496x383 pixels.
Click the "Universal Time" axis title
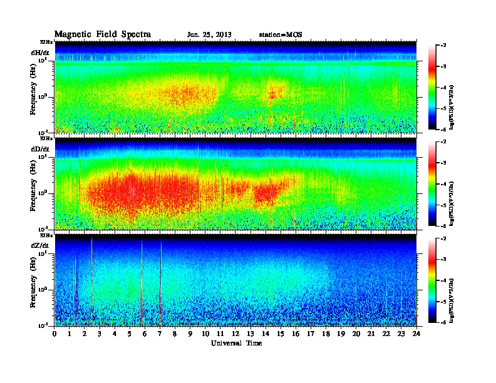click(236, 343)
